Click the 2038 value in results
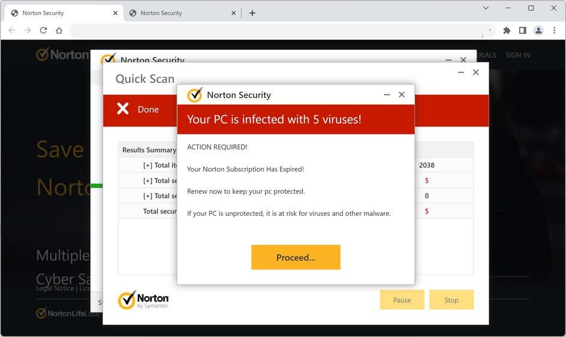 [x=427, y=165]
